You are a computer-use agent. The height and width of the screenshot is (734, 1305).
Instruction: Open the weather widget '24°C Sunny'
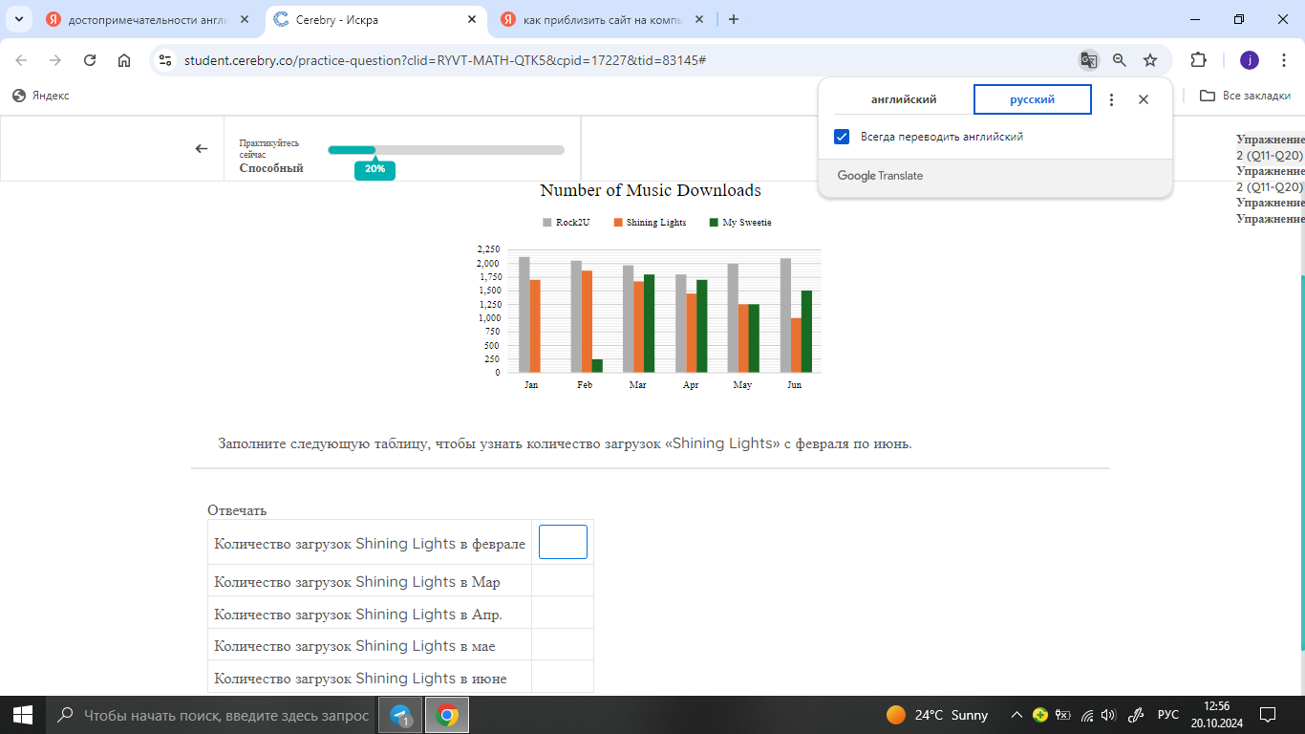pyautogui.click(x=937, y=715)
